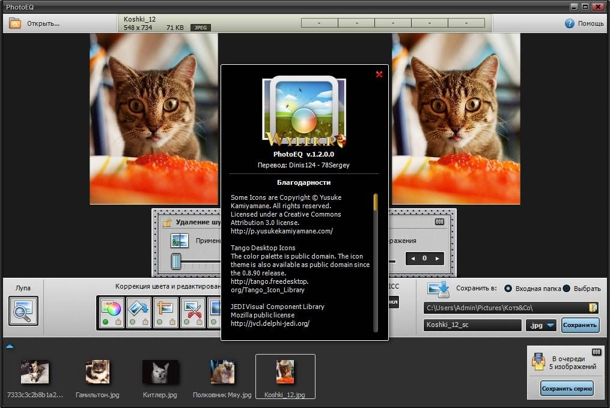610x408 pixels.
Task: Open Помощь help via the question-mark icon
Action: click(x=569, y=23)
